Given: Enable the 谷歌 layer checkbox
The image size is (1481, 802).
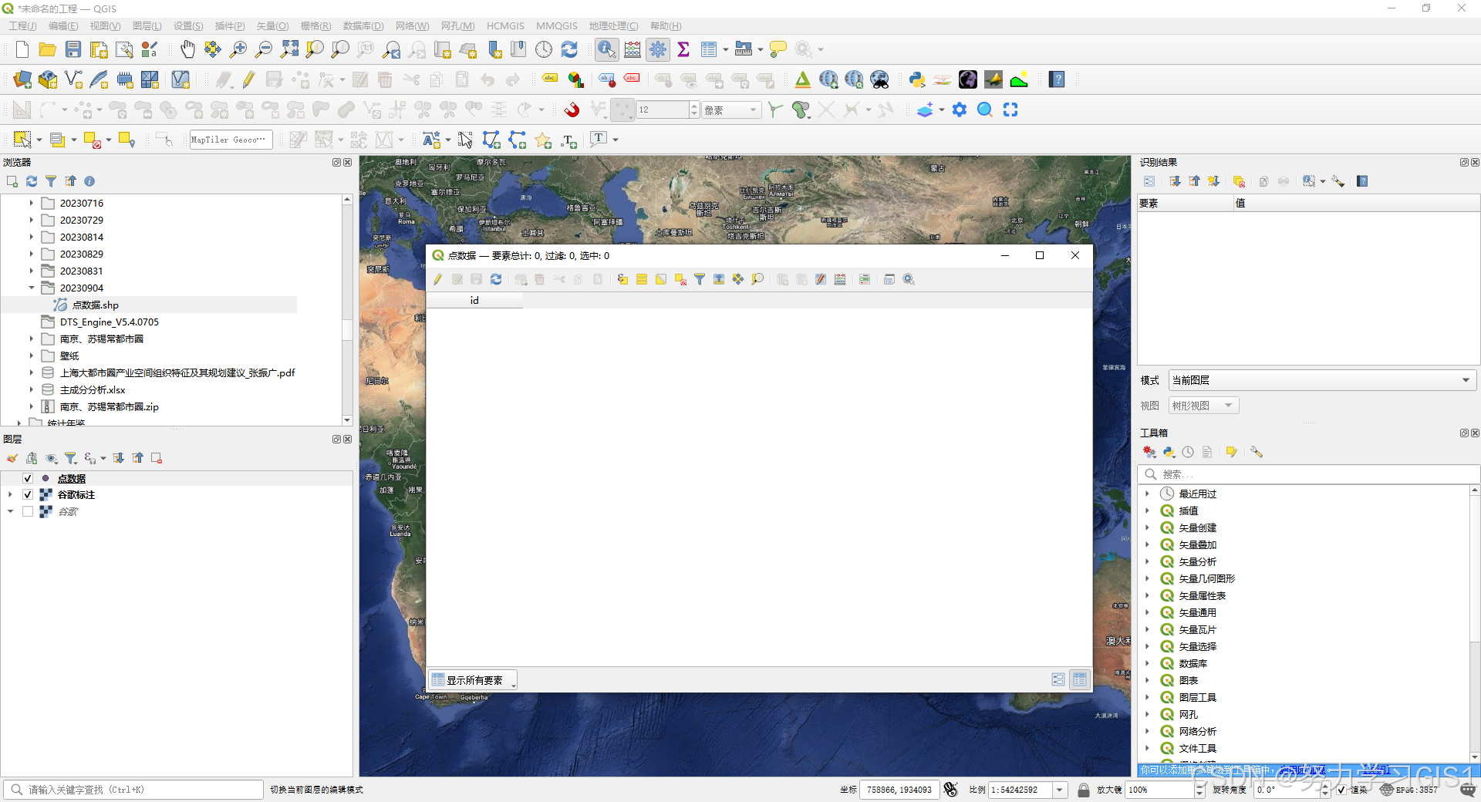Looking at the screenshot, I should coord(28,512).
